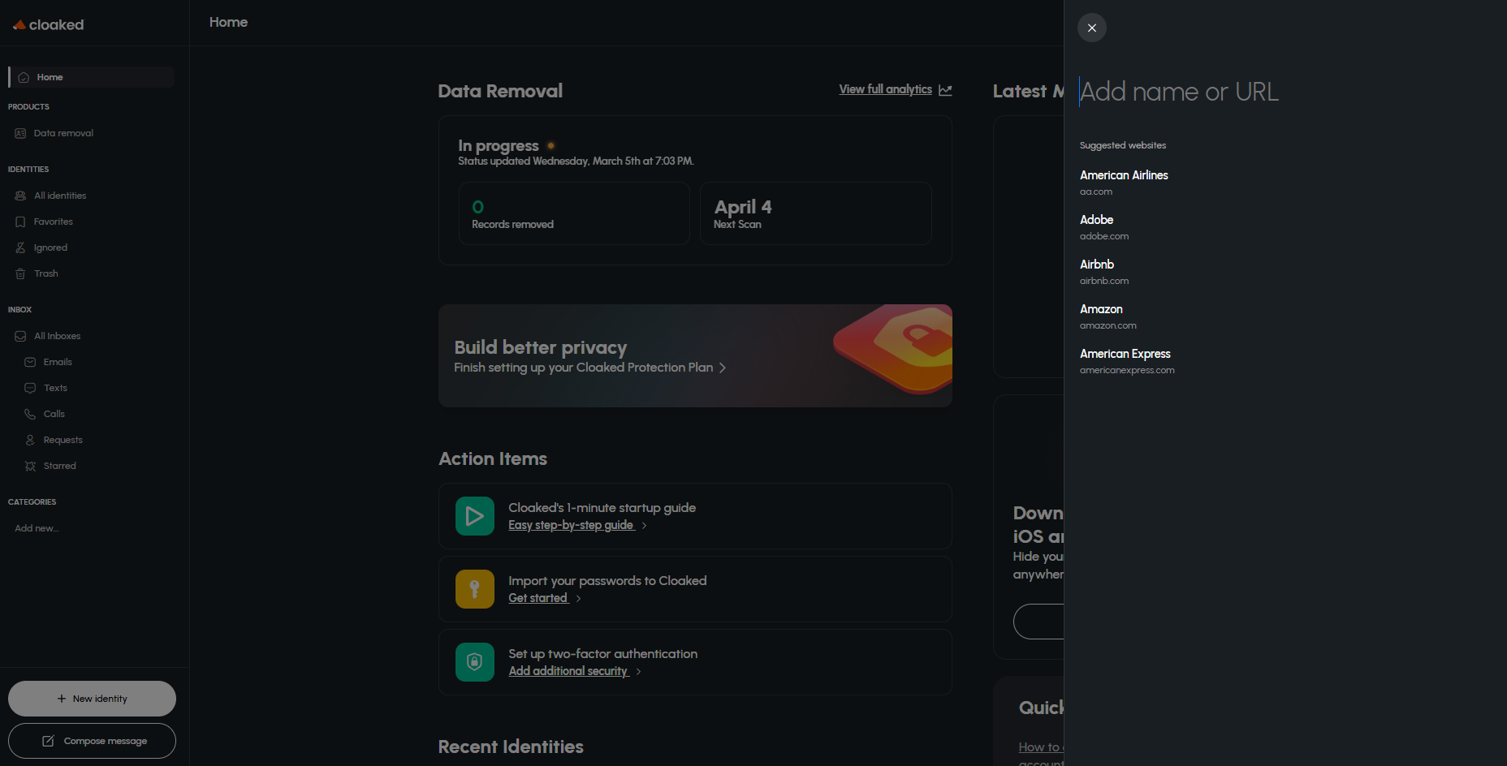The image size is (1507, 766).
Task: Click Add additional security link
Action: [568, 671]
